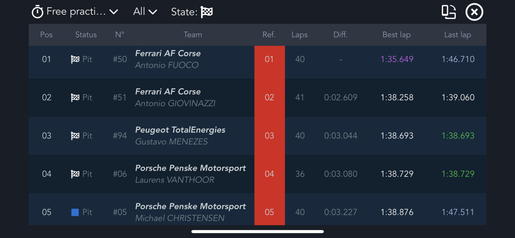The height and width of the screenshot is (238, 515).
Task: Tap the checkered flag State icon
Action: click(207, 12)
